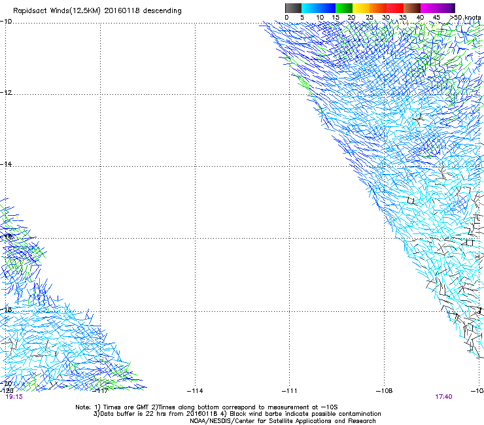
Task: Select the '-14' latitude axis label
Action: click(6, 164)
